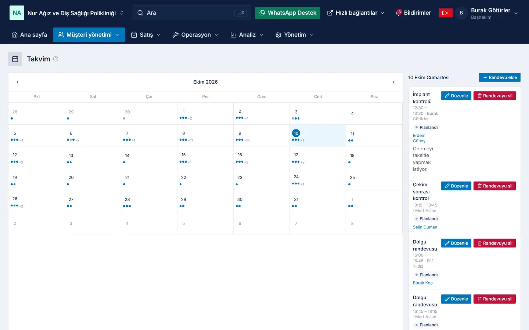Open clinic switcher next to clinic name
Screen dimensions: 529x330
[122, 13]
